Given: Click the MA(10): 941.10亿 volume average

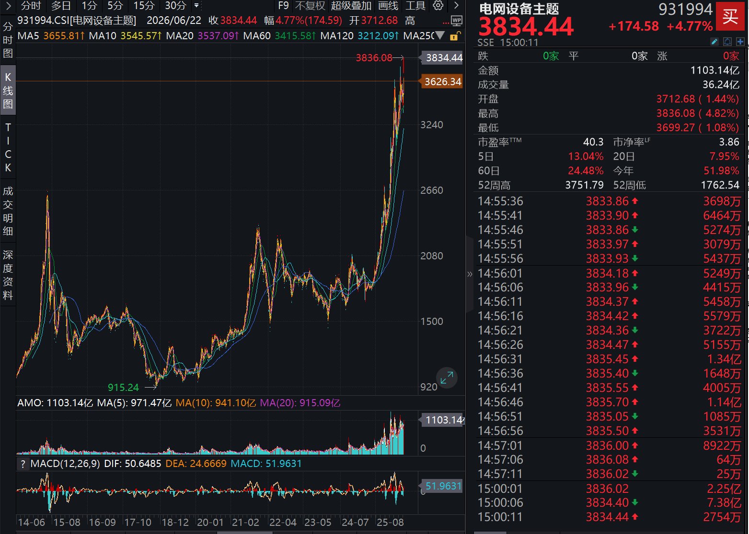Looking at the screenshot, I should 216,403.
